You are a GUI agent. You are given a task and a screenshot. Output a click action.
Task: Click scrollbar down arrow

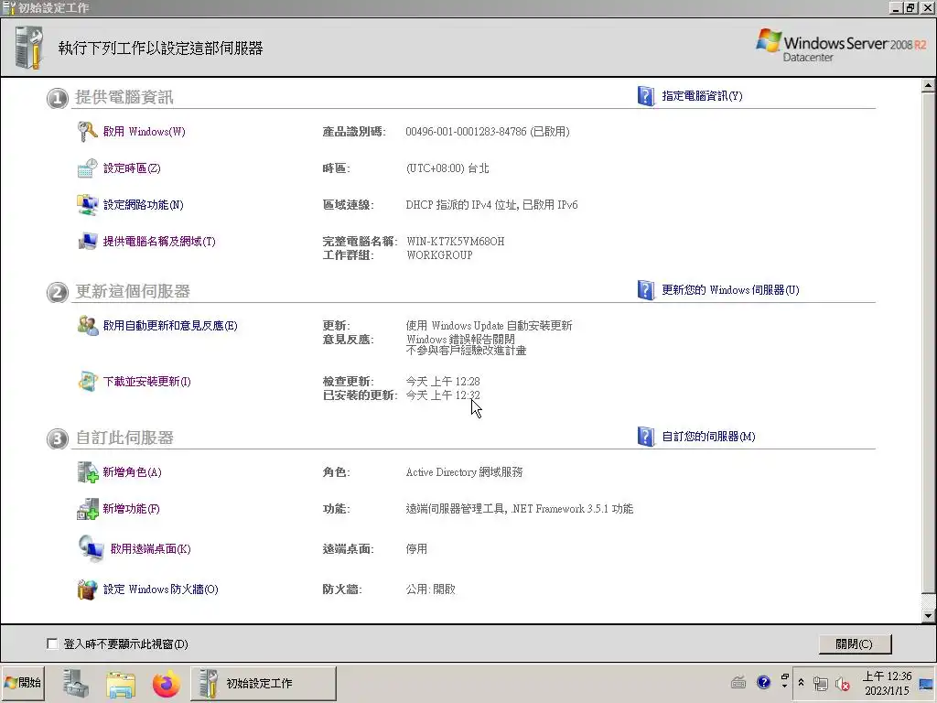928,615
